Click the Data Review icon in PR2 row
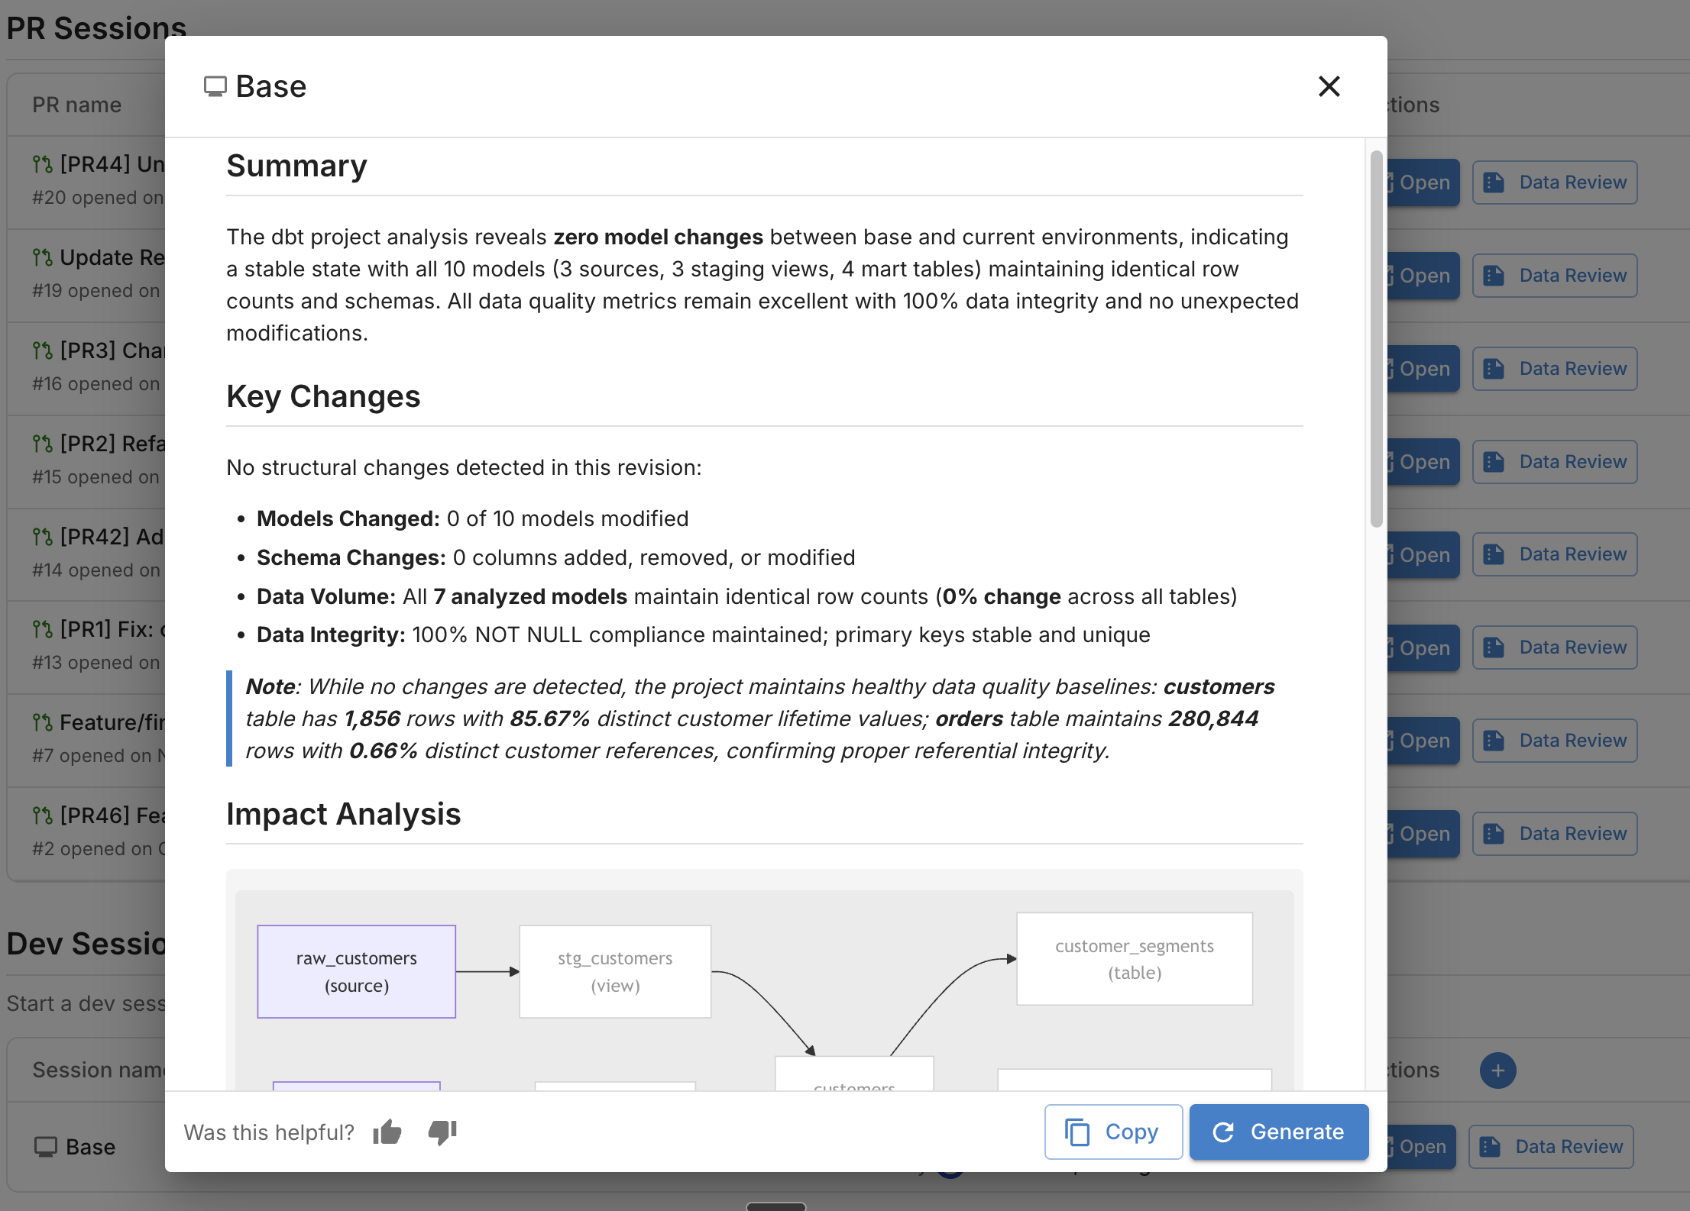This screenshot has width=1690, height=1211. [1494, 462]
